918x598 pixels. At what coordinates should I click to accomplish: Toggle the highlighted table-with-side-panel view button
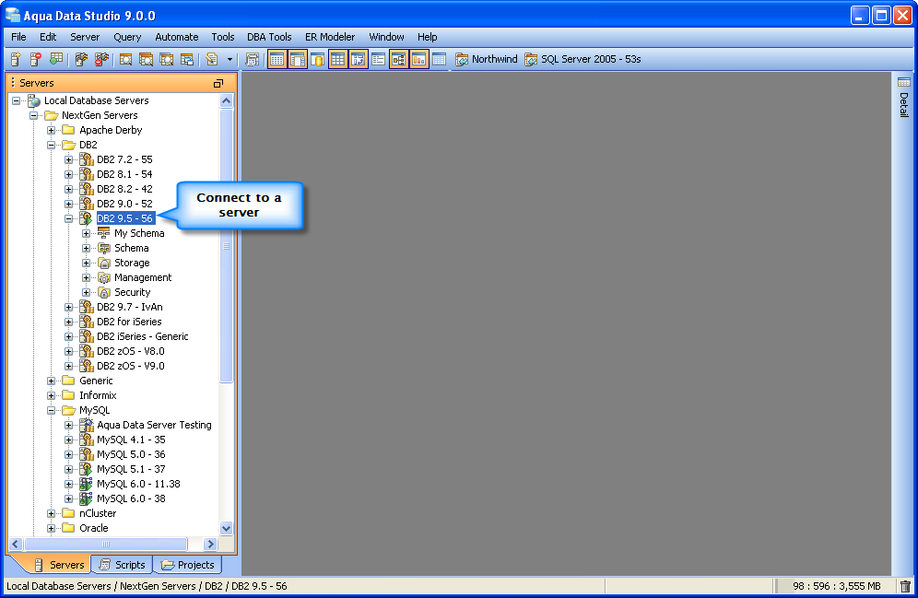[298, 59]
